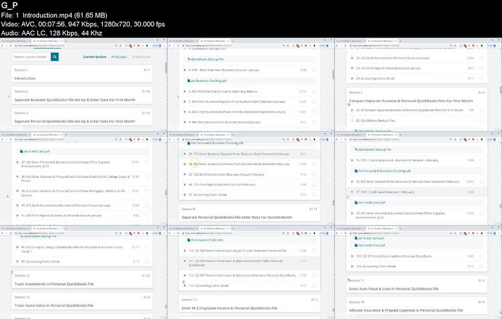Mark lecture 5 PDF Bank Statement as complete
Screen dimensions: 502x319
pos(314,70)
